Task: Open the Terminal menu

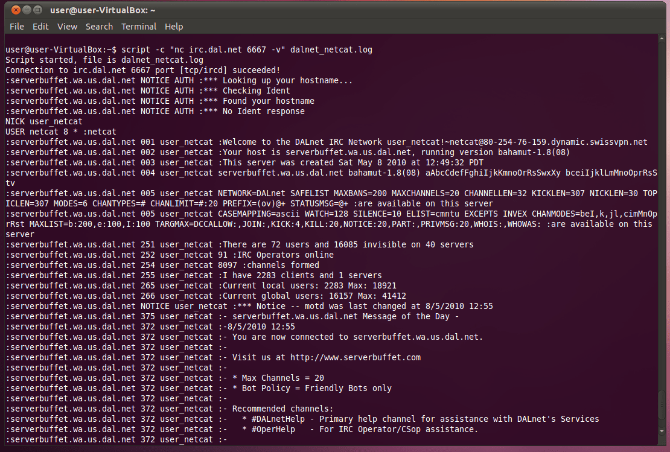Action: point(138,27)
